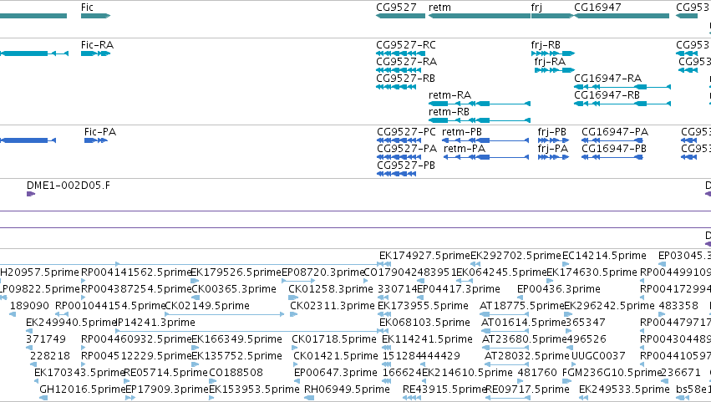This screenshot has height=402, width=711.
Task: Click the EK166349.5prime EST label
Action: (237, 340)
